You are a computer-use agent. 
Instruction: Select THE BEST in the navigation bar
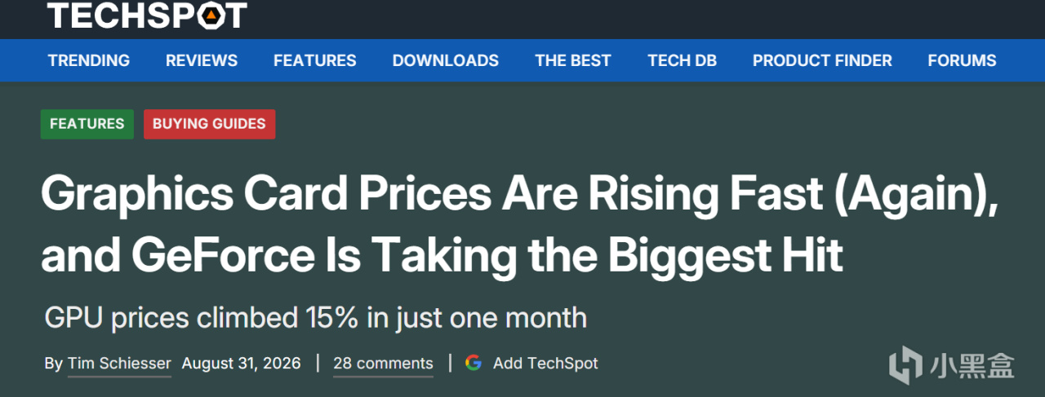[x=572, y=60]
